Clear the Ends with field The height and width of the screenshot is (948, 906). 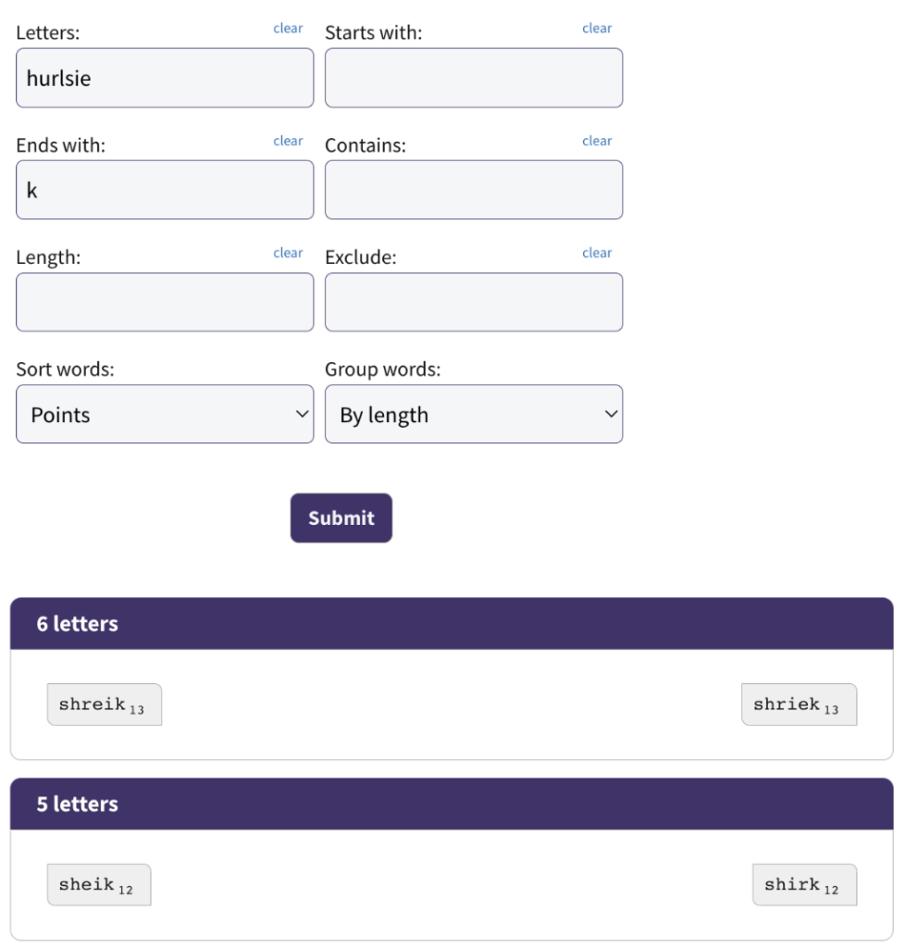tap(288, 141)
